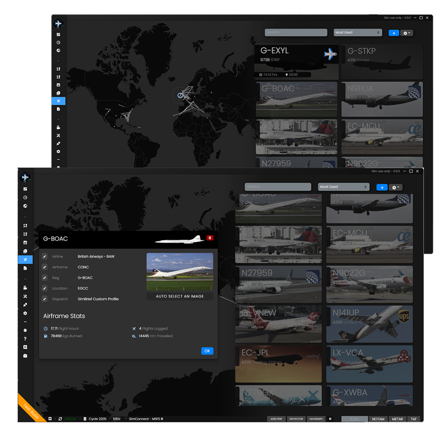Click the blue plus add aircraft button in lower window

click(382, 187)
